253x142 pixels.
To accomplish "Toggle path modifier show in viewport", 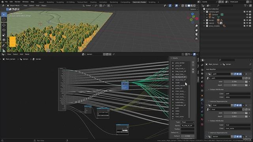I will (x=238, y=74).
